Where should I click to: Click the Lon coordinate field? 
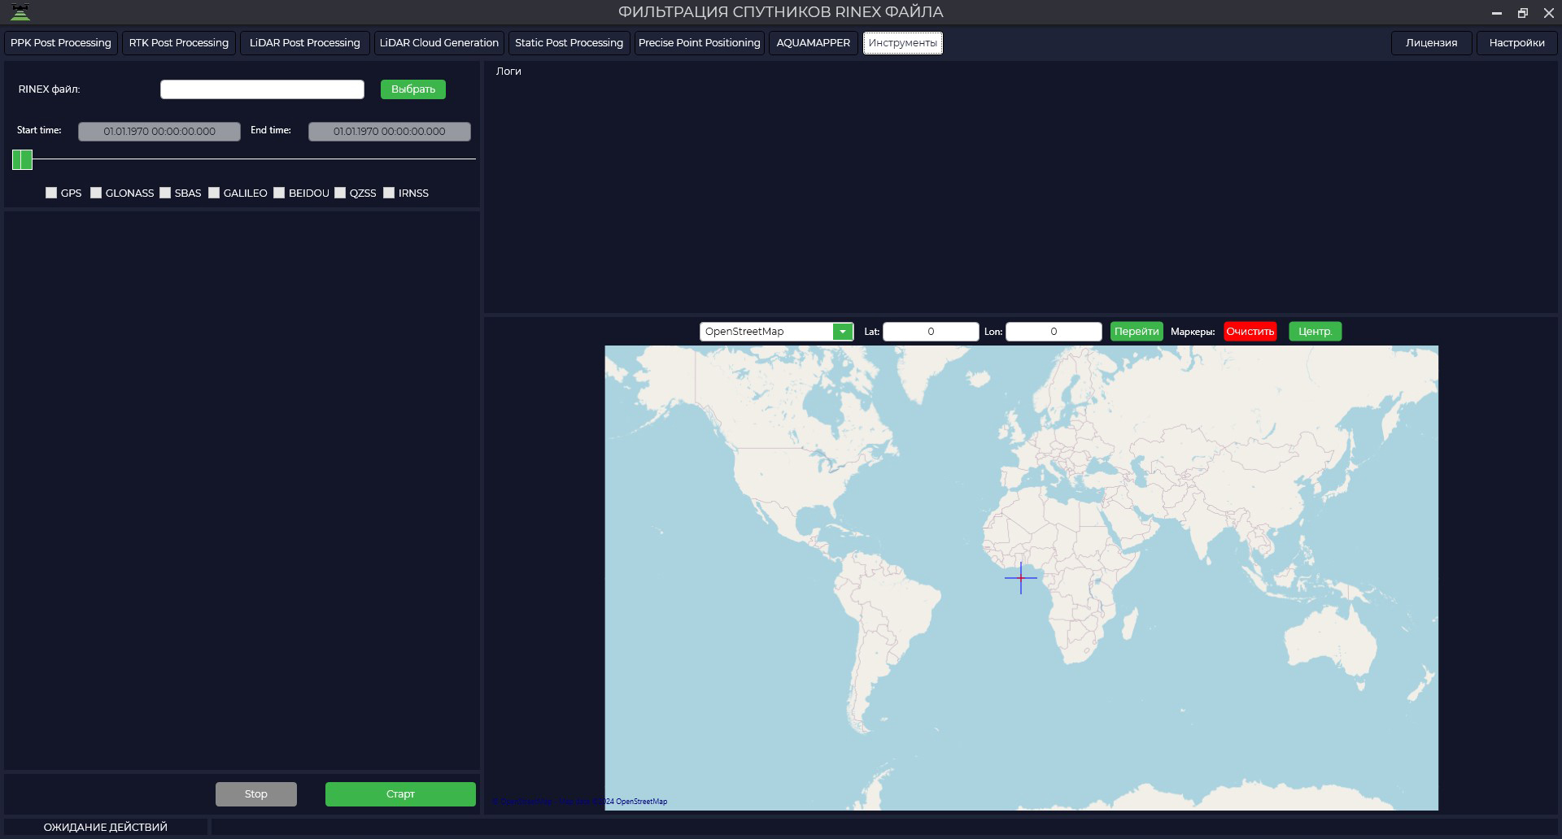[x=1054, y=332]
